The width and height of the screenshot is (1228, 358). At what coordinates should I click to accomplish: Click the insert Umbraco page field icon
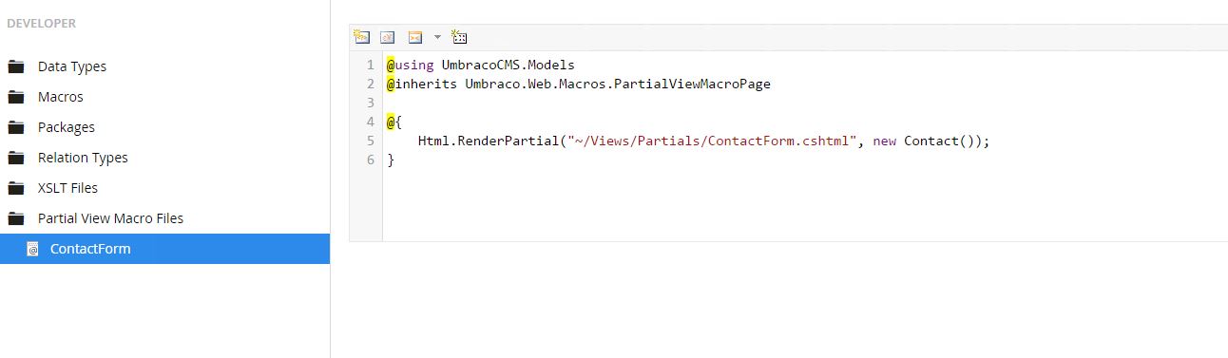361,37
